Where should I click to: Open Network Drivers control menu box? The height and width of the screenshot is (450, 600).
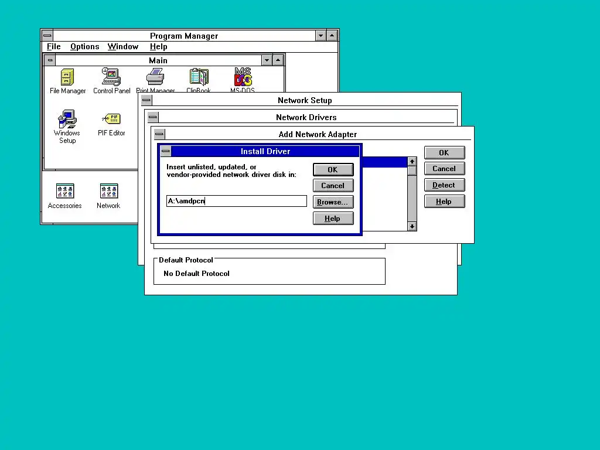click(x=153, y=117)
